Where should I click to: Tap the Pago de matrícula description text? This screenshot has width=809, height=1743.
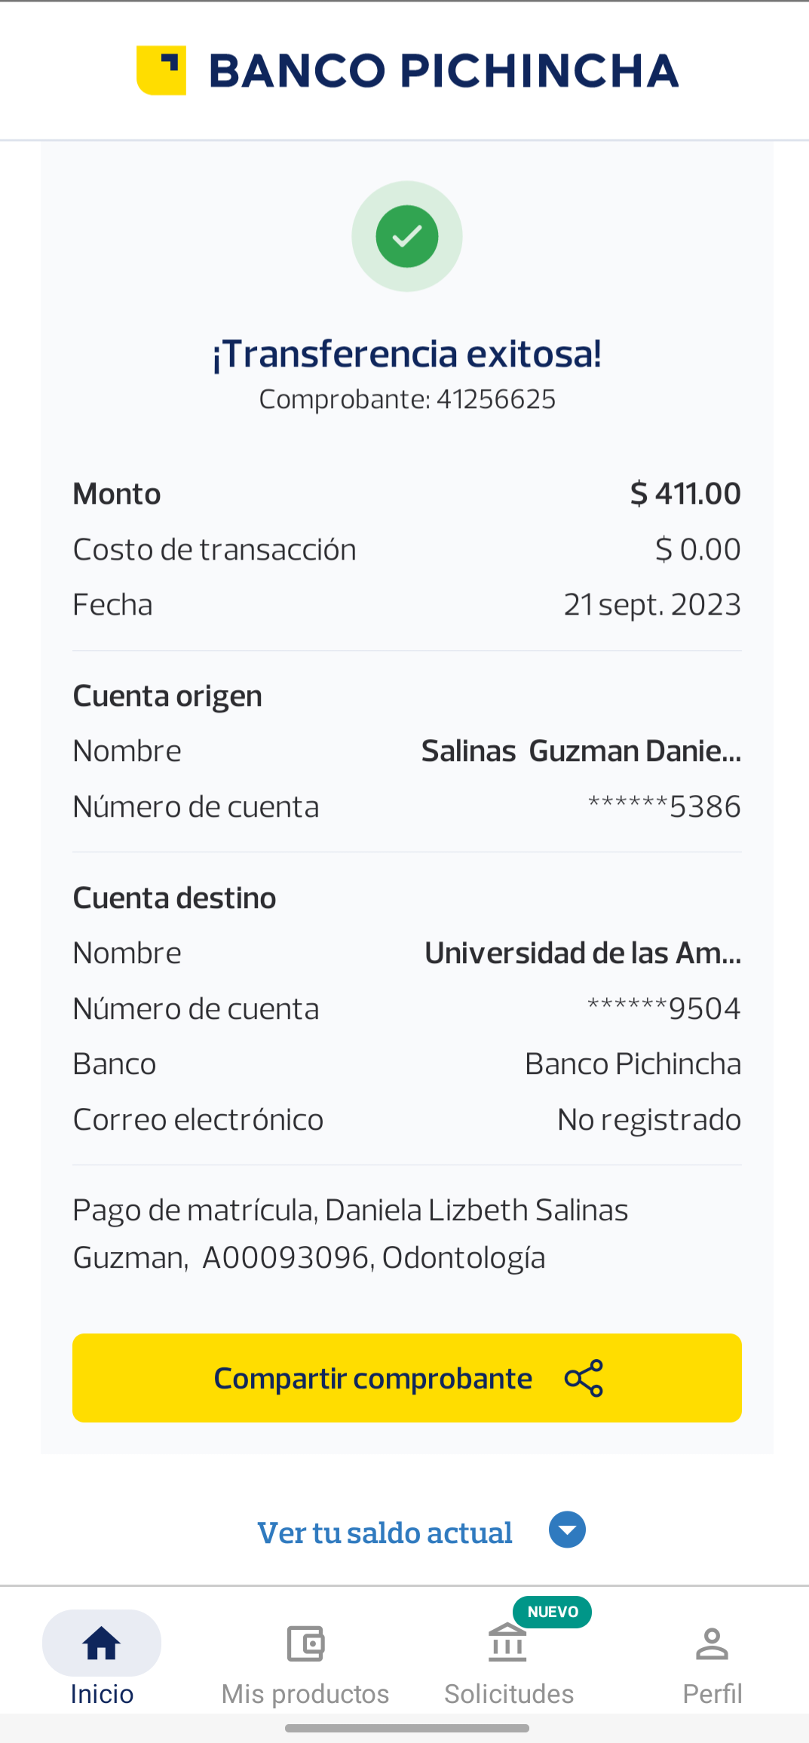351,1234
